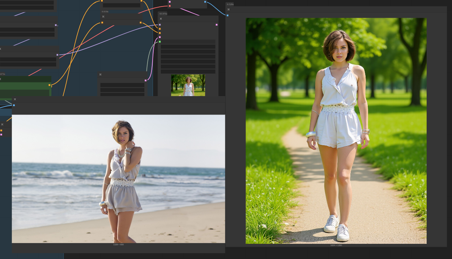Select the large beach preview image

[x=118, y=179]
